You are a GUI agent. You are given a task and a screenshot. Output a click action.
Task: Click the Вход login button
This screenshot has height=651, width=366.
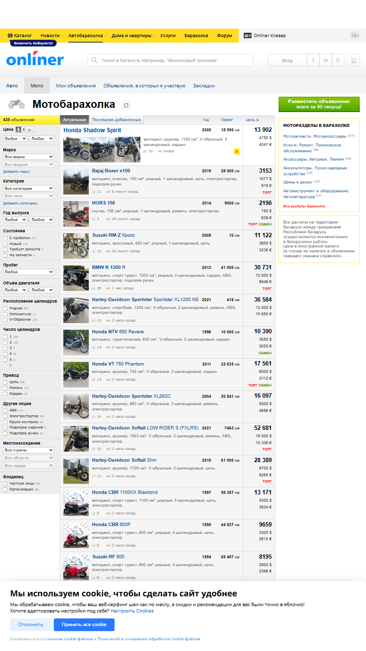[287, 60]
